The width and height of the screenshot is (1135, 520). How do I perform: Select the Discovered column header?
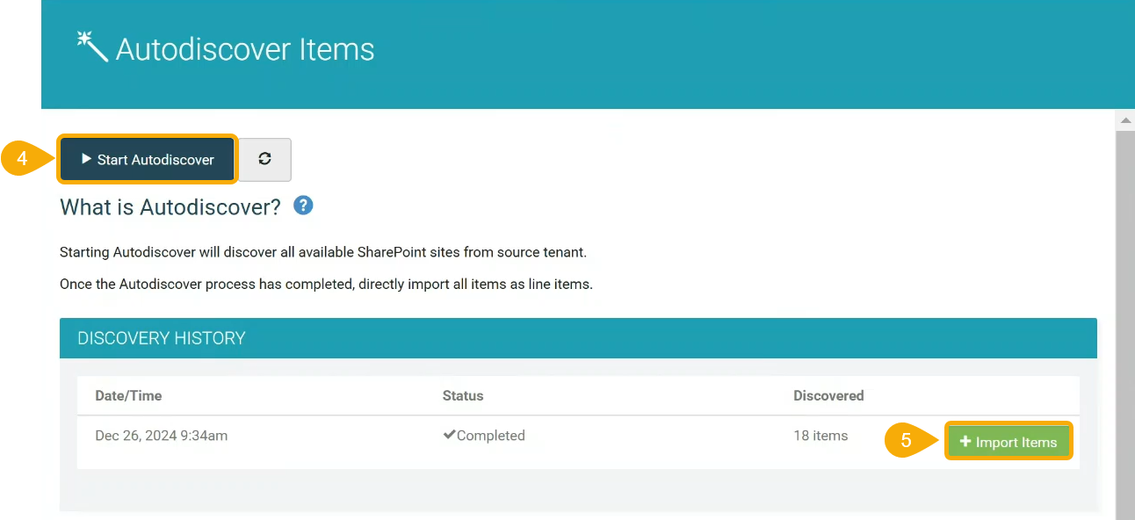tap(828, 395)
